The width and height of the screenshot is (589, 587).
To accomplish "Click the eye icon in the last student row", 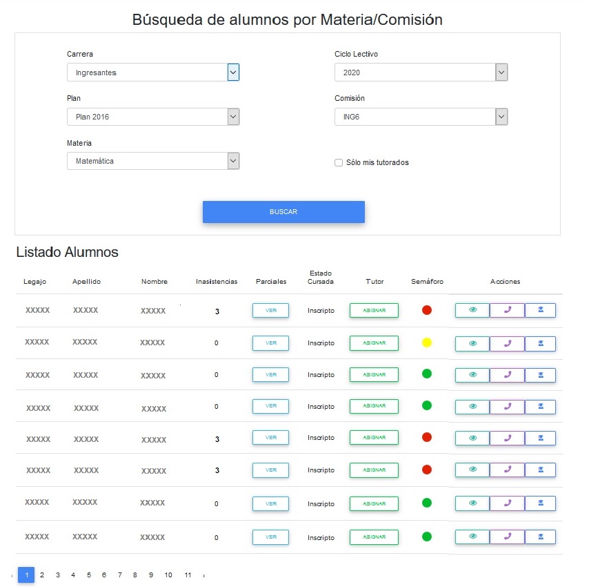I will 472,537.
